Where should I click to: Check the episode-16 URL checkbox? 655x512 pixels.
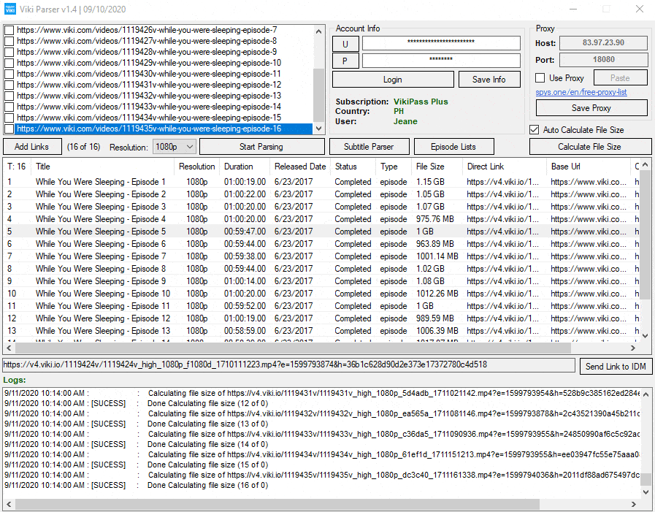pos(9,129)
